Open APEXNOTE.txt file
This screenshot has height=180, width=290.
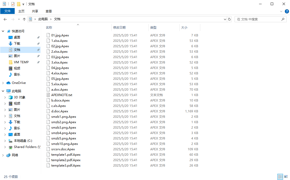click(x=62, y=95)
